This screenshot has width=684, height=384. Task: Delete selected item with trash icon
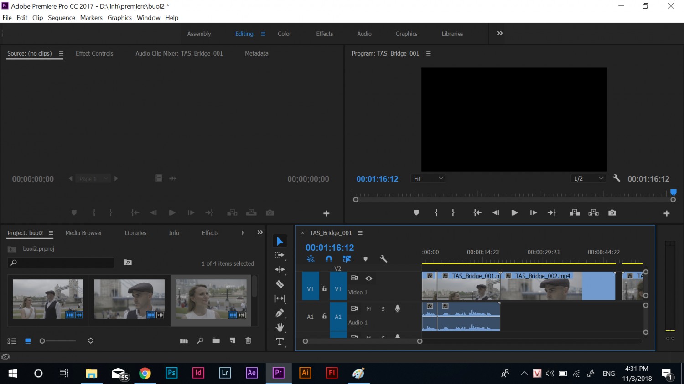[248, 340]
